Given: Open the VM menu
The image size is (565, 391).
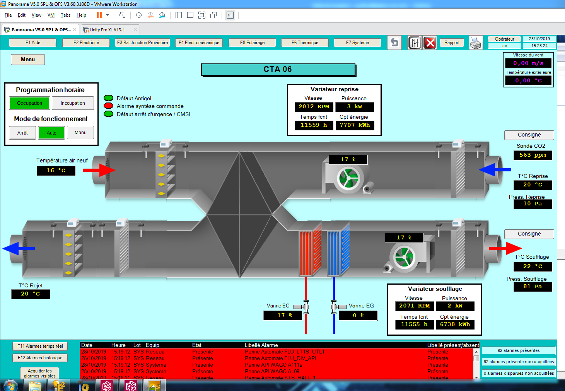Looking at the screenshot, I should click(51, 15).
